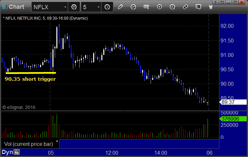Click the 12:00 time axis label
The width and height of the screenshot is (248, 157).
pos(112,153)
